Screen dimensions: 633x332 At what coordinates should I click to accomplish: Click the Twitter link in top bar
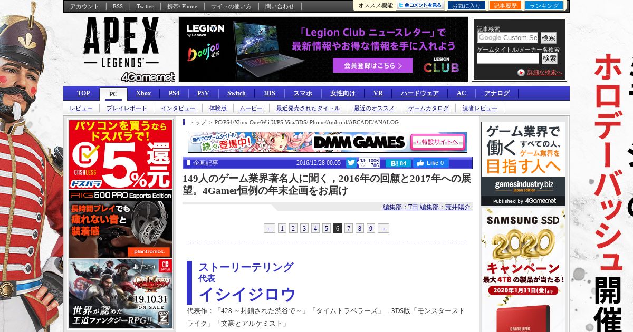coord(145,6)
